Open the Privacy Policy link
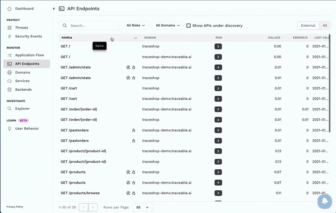336x213 pixels. click(x=15, y=207)
